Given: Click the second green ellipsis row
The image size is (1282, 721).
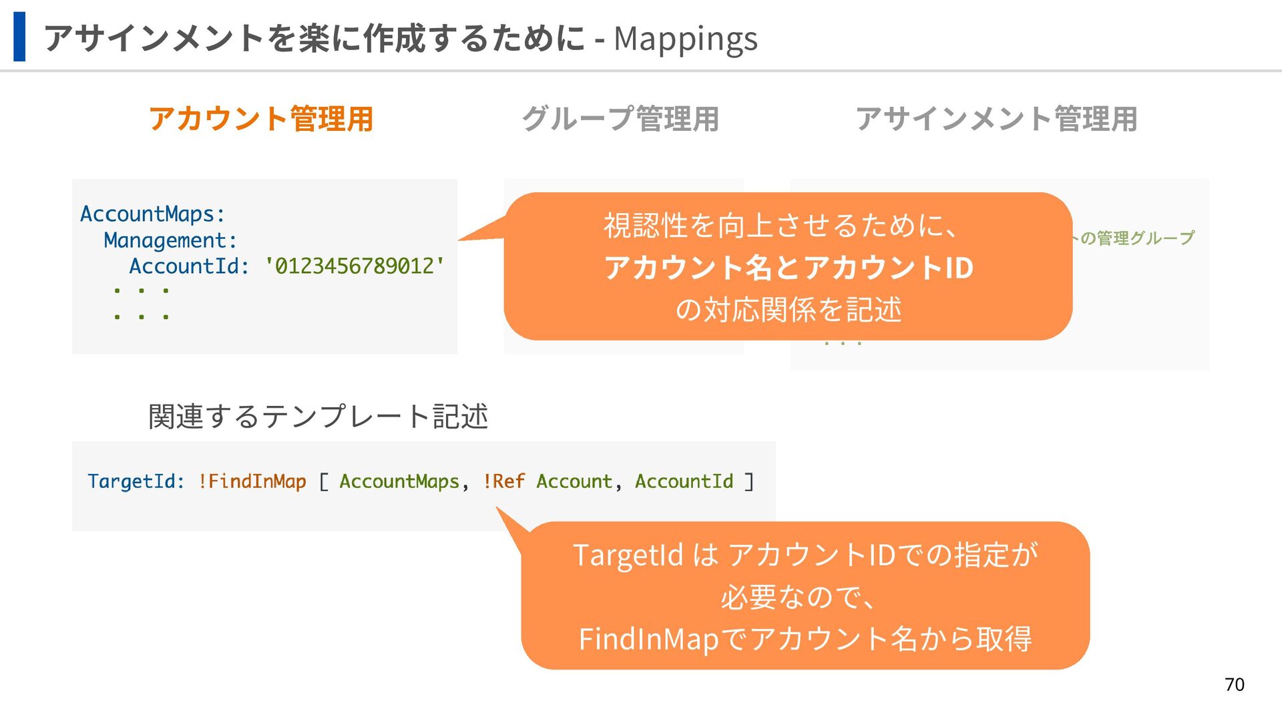Looking at the screenshot, I should coord(141,316).
